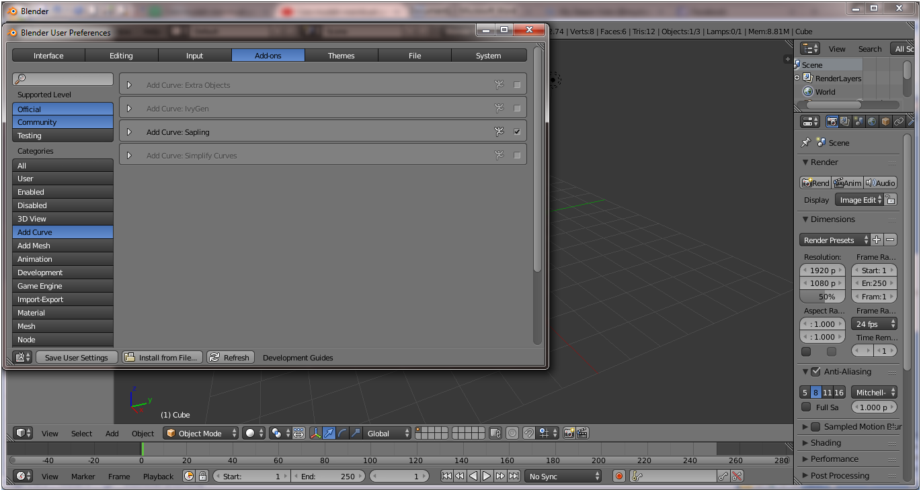Image resolution: width=921 pixels, height=490 pixels.
Task: Select the scale manipulator icon
Action: click(x=356, y=433)
